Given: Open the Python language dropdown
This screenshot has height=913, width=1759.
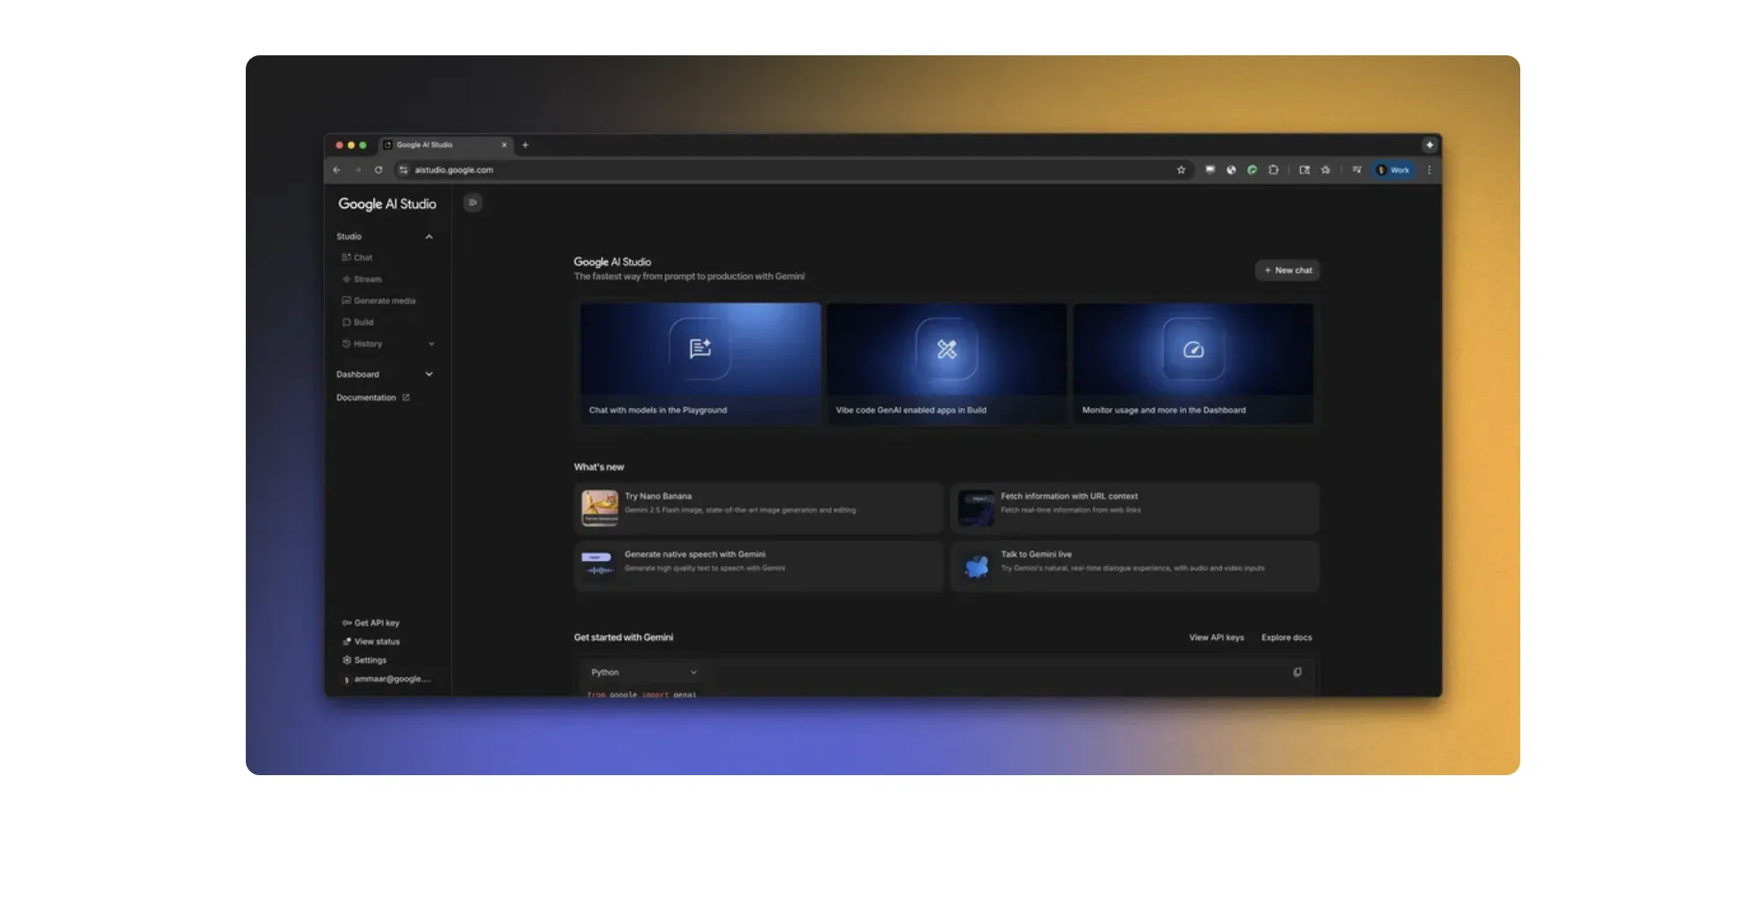Looking at the screenshot, I should [x=643, y=672].
